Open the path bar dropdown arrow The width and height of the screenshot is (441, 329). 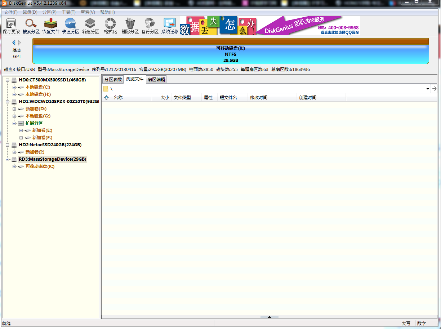coord(428,89)
